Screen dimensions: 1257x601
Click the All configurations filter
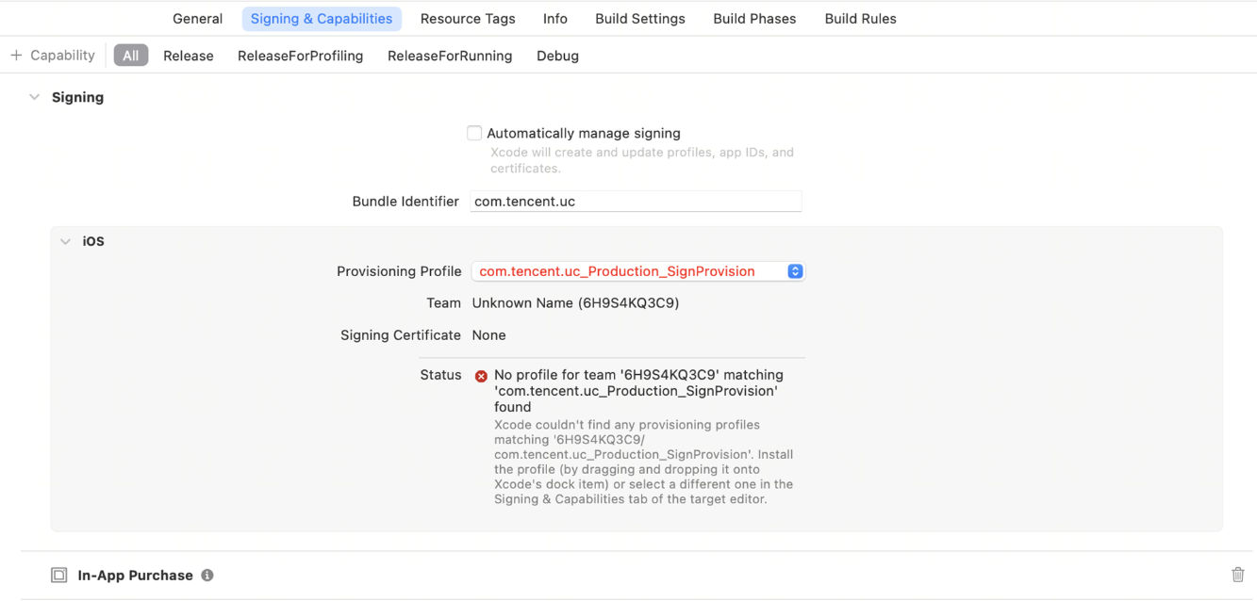point(130,55)
